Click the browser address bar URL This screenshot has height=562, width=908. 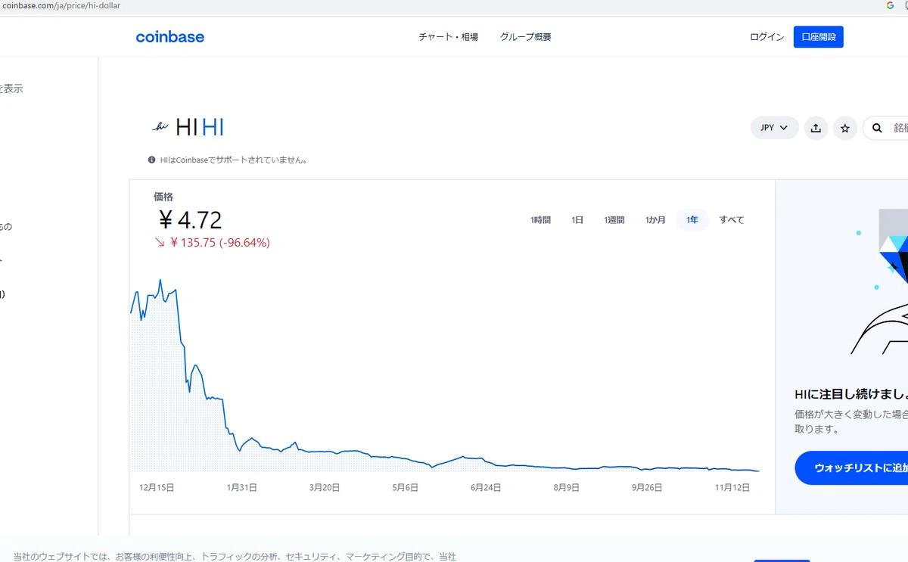(60, 5)
